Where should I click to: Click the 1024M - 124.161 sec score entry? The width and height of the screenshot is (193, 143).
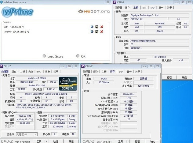tap(16, 32)
